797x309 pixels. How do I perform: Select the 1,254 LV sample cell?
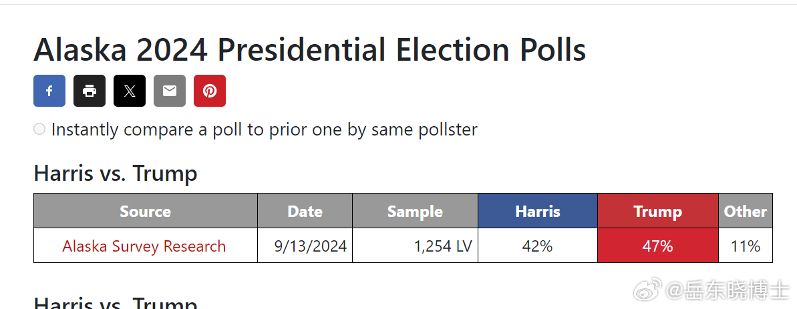416,246
